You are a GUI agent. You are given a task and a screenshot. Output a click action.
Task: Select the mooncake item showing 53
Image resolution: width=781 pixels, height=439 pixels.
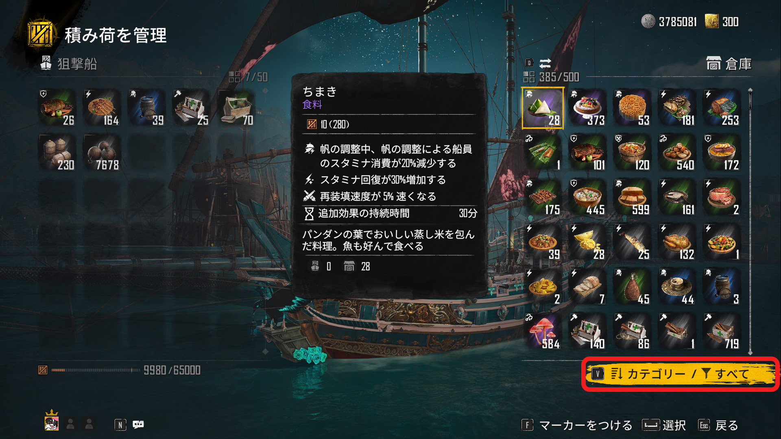point(632,108)
